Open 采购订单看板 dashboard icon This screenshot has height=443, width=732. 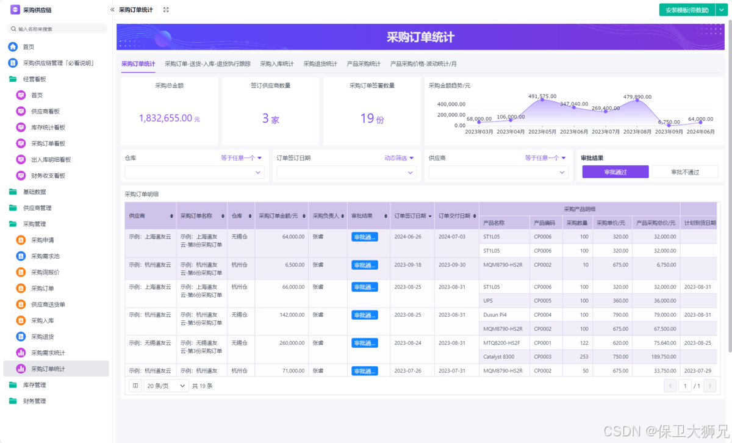point(21,143)
